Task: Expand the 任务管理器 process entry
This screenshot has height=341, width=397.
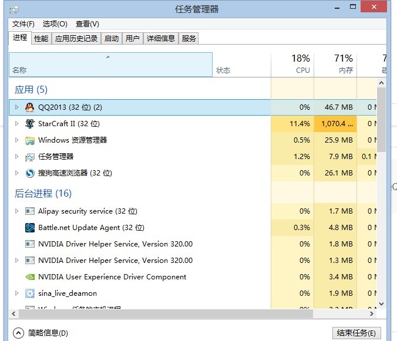Action: click(x=16, y=157)
